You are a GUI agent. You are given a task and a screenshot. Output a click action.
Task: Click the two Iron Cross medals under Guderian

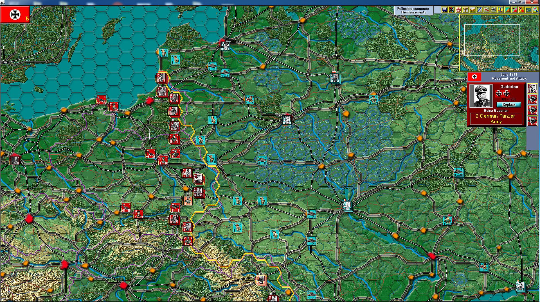(503, 93)
